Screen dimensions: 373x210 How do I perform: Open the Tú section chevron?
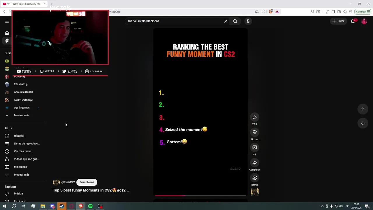(11, 128)
